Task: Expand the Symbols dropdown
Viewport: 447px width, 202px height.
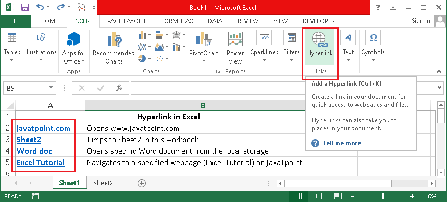Action: (x=373, y=60)
